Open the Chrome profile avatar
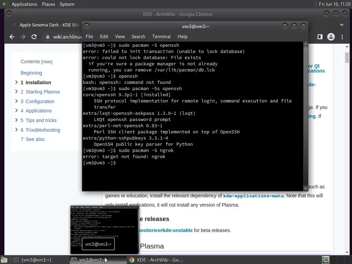352x264 pixels. click(331, 37)
